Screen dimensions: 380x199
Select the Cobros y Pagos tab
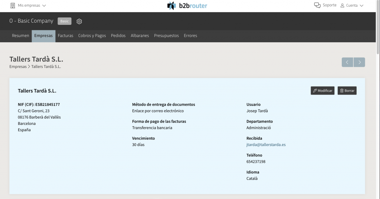92,36
